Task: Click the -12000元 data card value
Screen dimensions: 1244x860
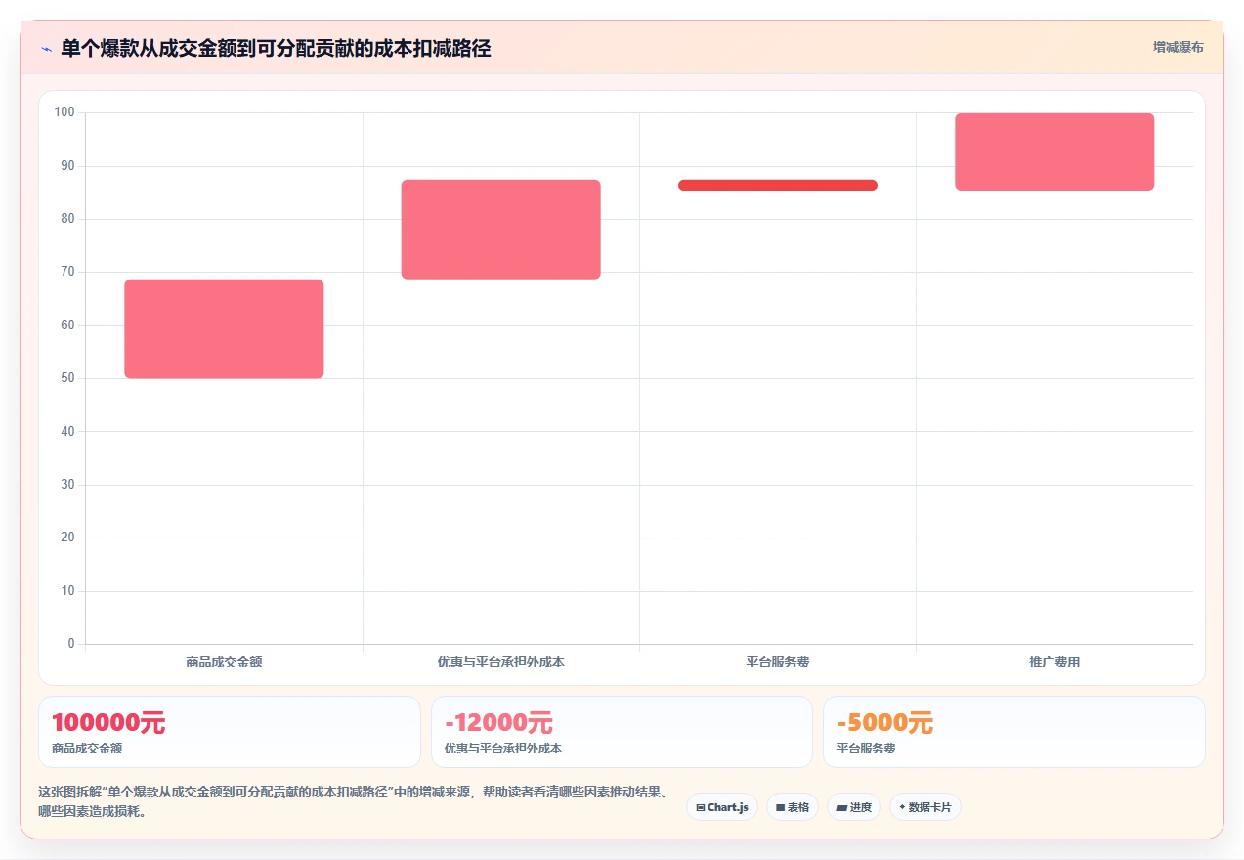Action: click(498, 723)
